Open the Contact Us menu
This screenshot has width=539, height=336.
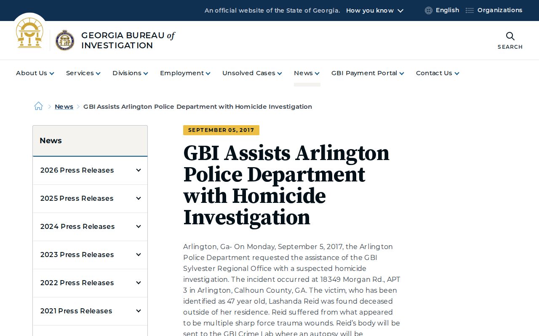438,73
